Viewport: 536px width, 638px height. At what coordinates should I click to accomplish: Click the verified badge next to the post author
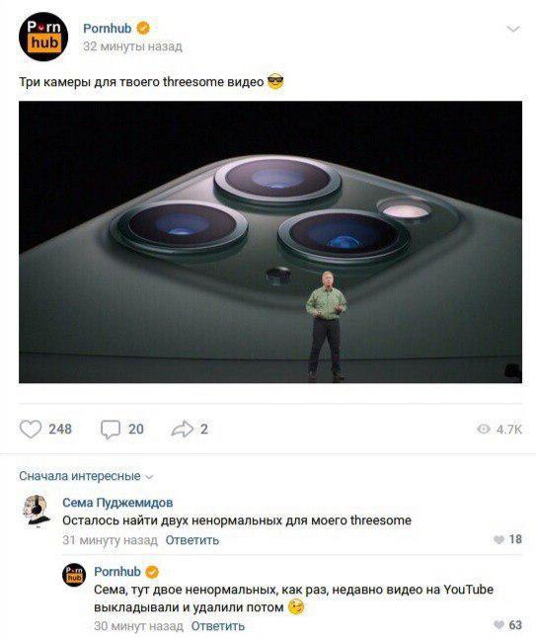[143, 28]
